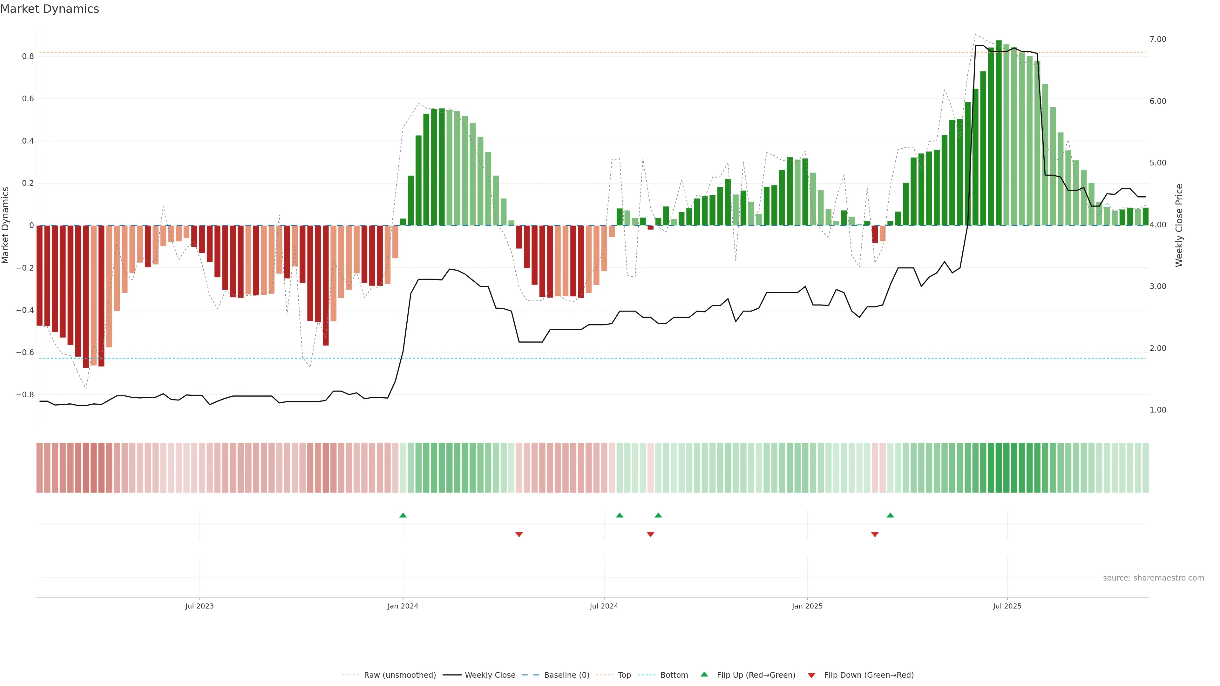Click the Jul 2023 x-axis label
The image size is (1220, 686).
point(200,606)
